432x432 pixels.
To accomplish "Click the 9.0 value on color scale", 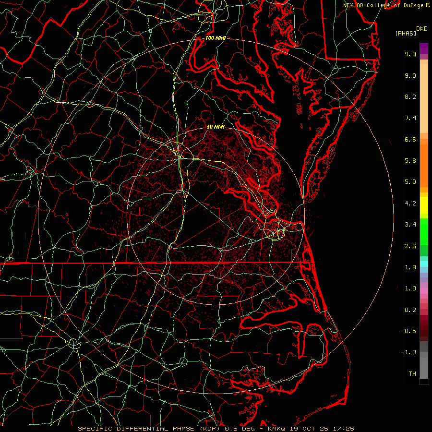I will (410, 75).
